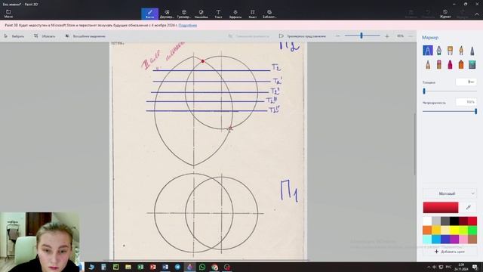Viewport: 483px width, 272px height.
Task: Select the eyedropper color picker
Action: pyautogui.click(x=469, y=208)
